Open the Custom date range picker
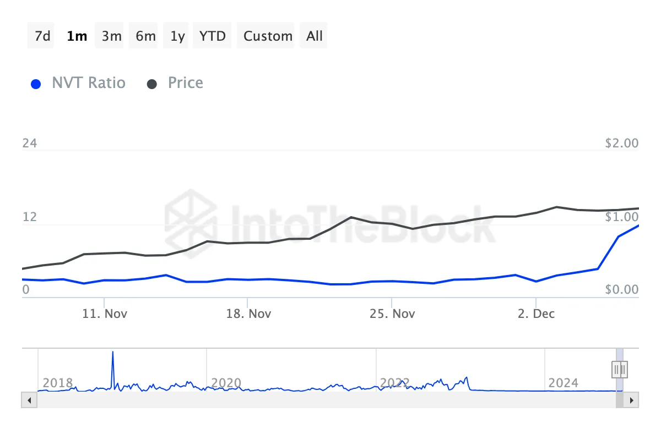Viewport: 661px width, 440px height. 268,36
